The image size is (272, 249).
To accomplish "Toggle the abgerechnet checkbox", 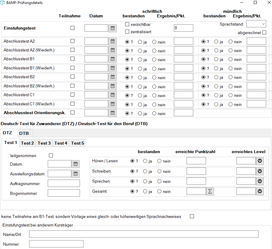I will (264, 33).
